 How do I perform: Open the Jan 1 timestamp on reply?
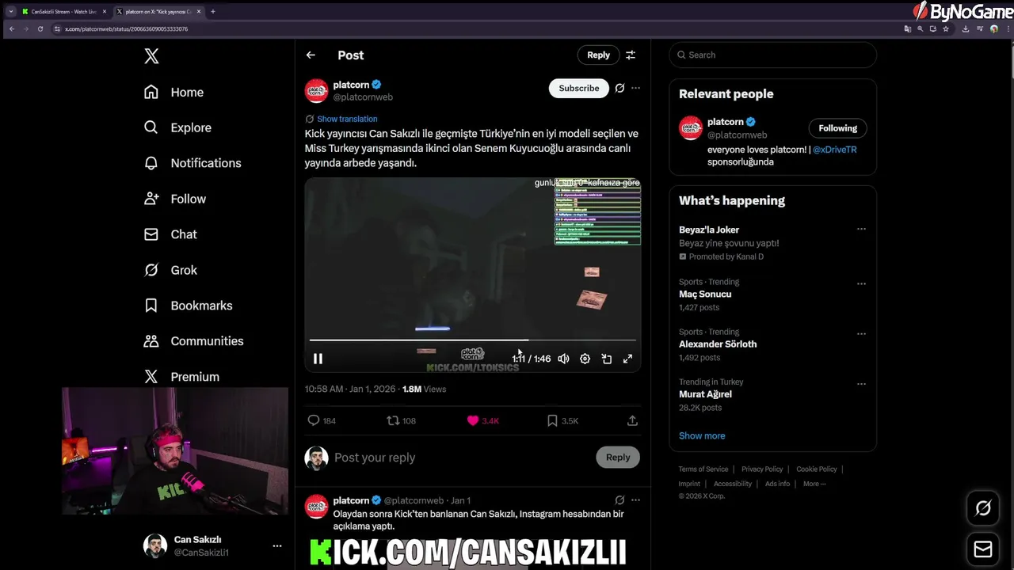click(x=460, y=500)
